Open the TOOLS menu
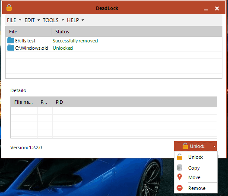Viewport: 228px width, 196px height. click(53, 20)
